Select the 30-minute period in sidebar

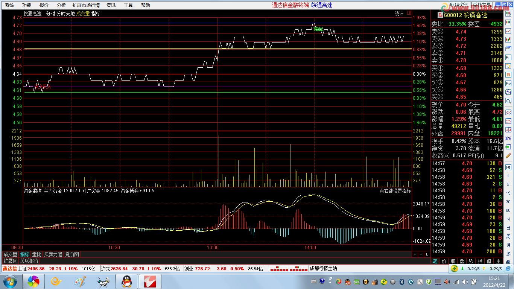click(508, 202)
